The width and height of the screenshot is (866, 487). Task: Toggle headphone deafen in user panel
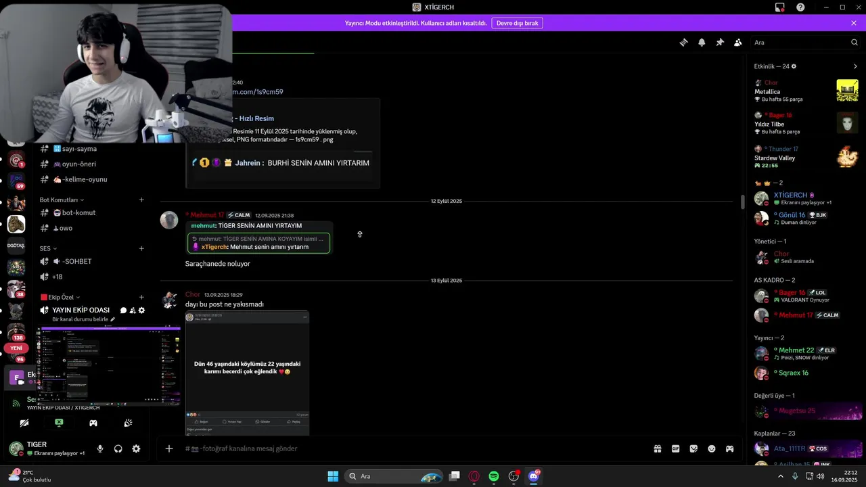[x=118, y=448]
